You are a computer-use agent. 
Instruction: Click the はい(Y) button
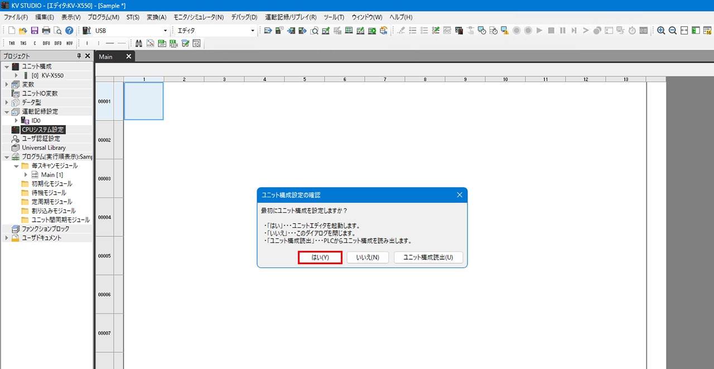click(320, 258)
